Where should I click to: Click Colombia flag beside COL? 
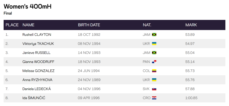coord(154,71)
